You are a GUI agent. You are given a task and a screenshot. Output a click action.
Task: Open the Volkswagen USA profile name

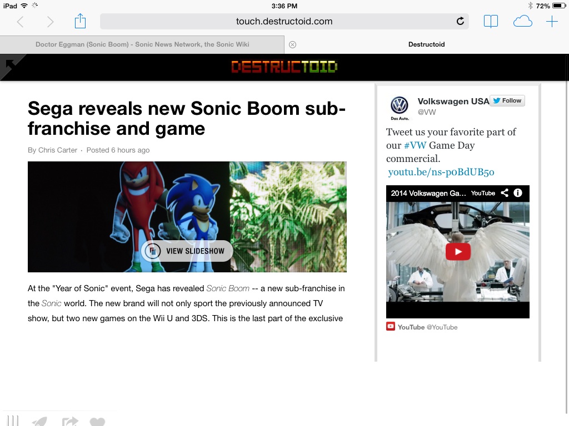pos(453,102)
